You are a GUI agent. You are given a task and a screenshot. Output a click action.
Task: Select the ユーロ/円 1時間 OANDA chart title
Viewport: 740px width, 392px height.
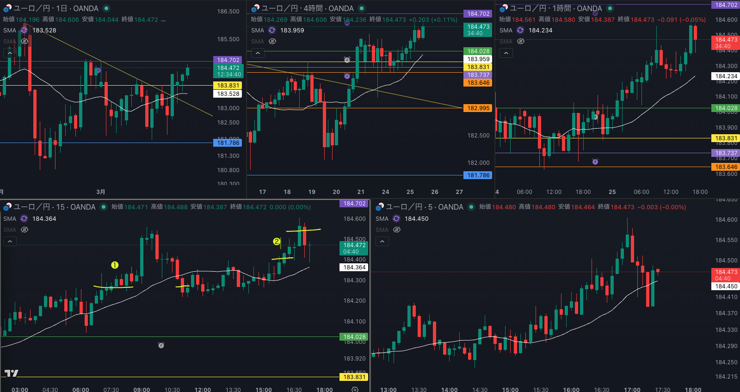[x=555, y=8]
